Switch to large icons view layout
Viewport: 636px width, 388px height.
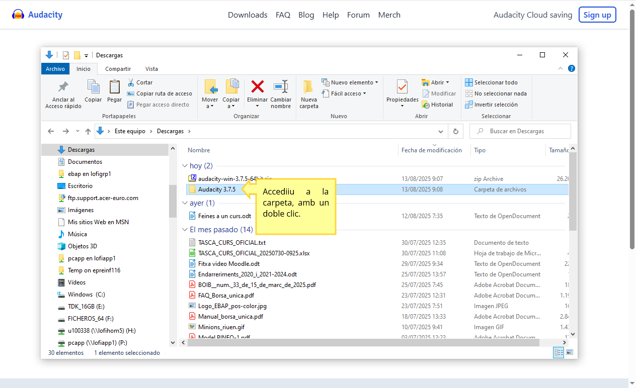point(570,353)
